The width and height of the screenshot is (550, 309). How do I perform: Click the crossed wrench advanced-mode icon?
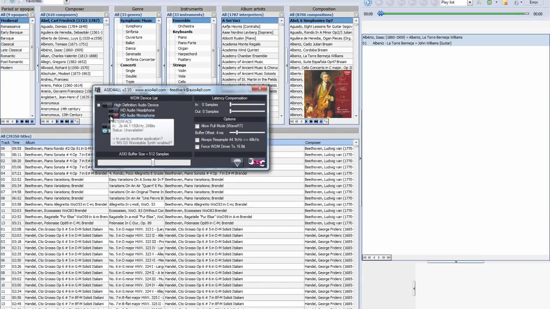(x=257, y=162)
